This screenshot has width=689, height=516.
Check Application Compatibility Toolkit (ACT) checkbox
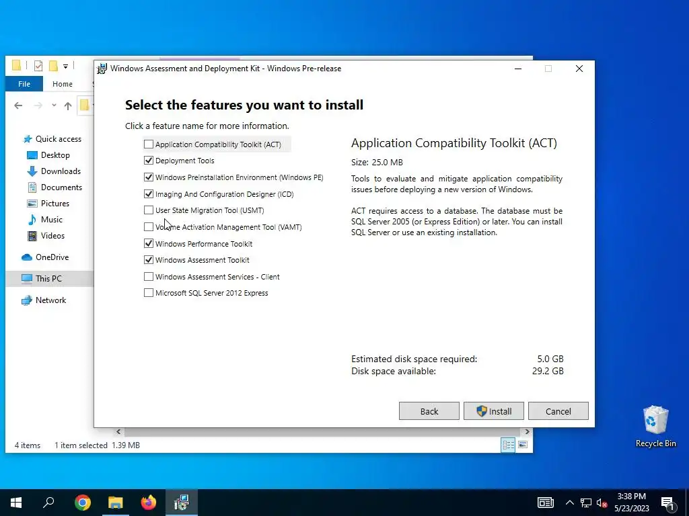point(149,144)
